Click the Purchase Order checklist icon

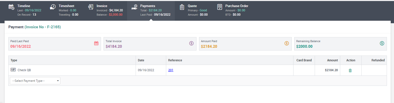click(x=220, y=7)
